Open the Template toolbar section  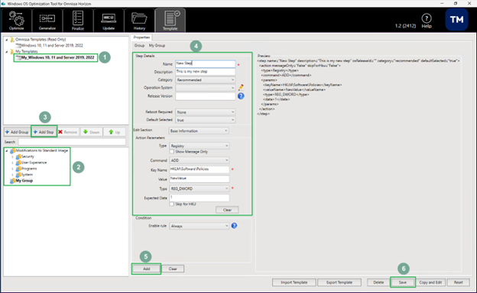pos(170,20)
